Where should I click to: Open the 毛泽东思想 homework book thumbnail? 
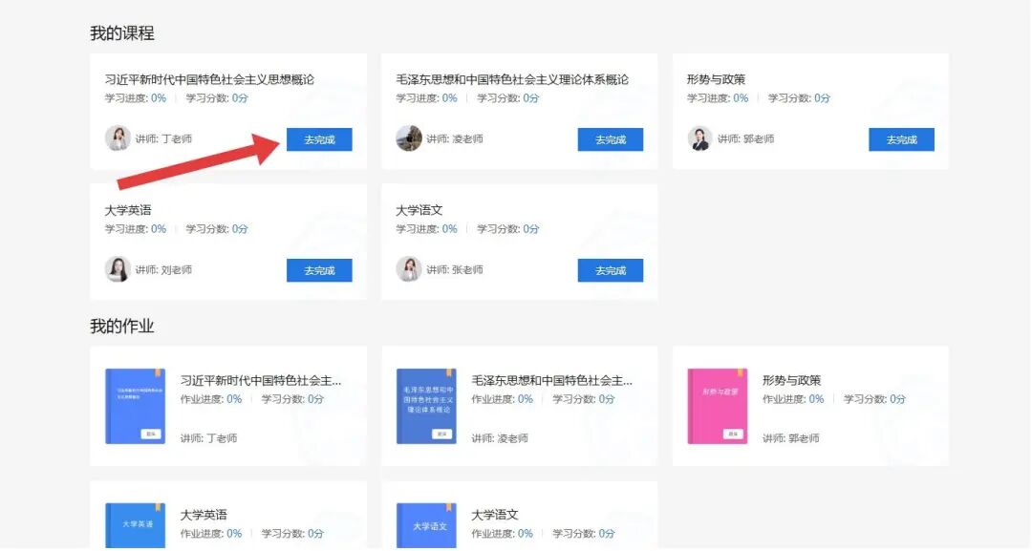pyautogui.click(x=425, y=405)
